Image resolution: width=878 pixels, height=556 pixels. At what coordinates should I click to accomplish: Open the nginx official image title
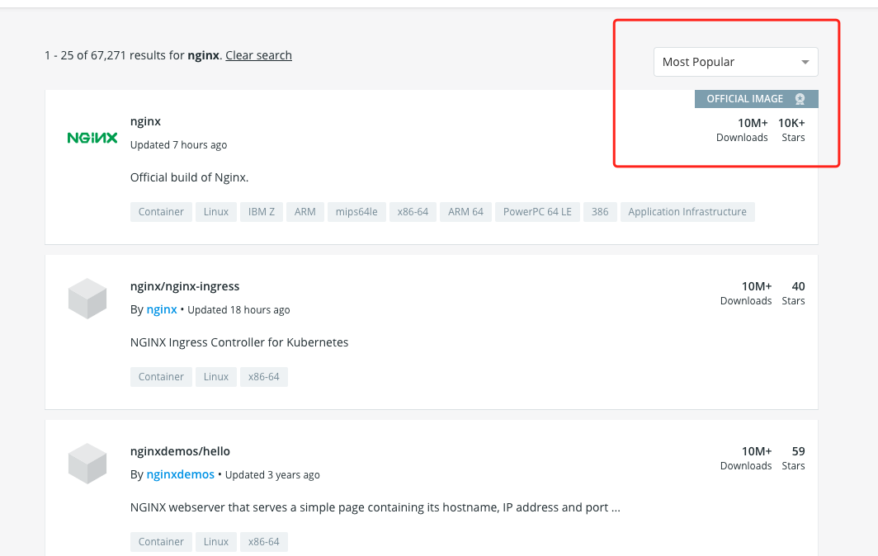pos(145,121)
